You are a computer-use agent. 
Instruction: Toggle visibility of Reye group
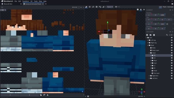[x=172, y=60]
